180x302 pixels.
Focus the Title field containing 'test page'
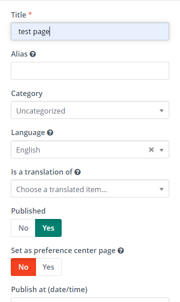point(90,31)
